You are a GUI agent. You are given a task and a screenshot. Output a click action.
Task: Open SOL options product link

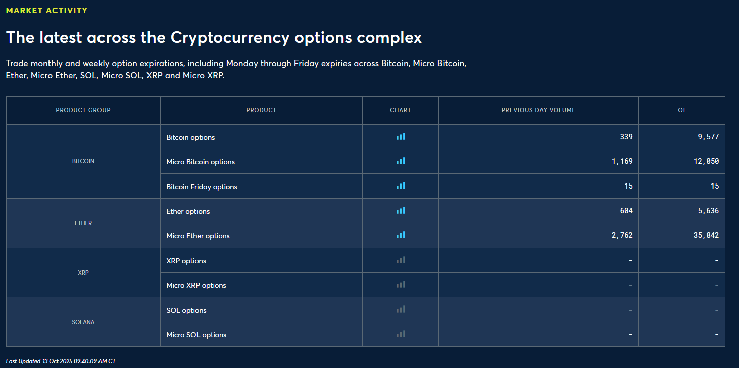coord(186,310)
